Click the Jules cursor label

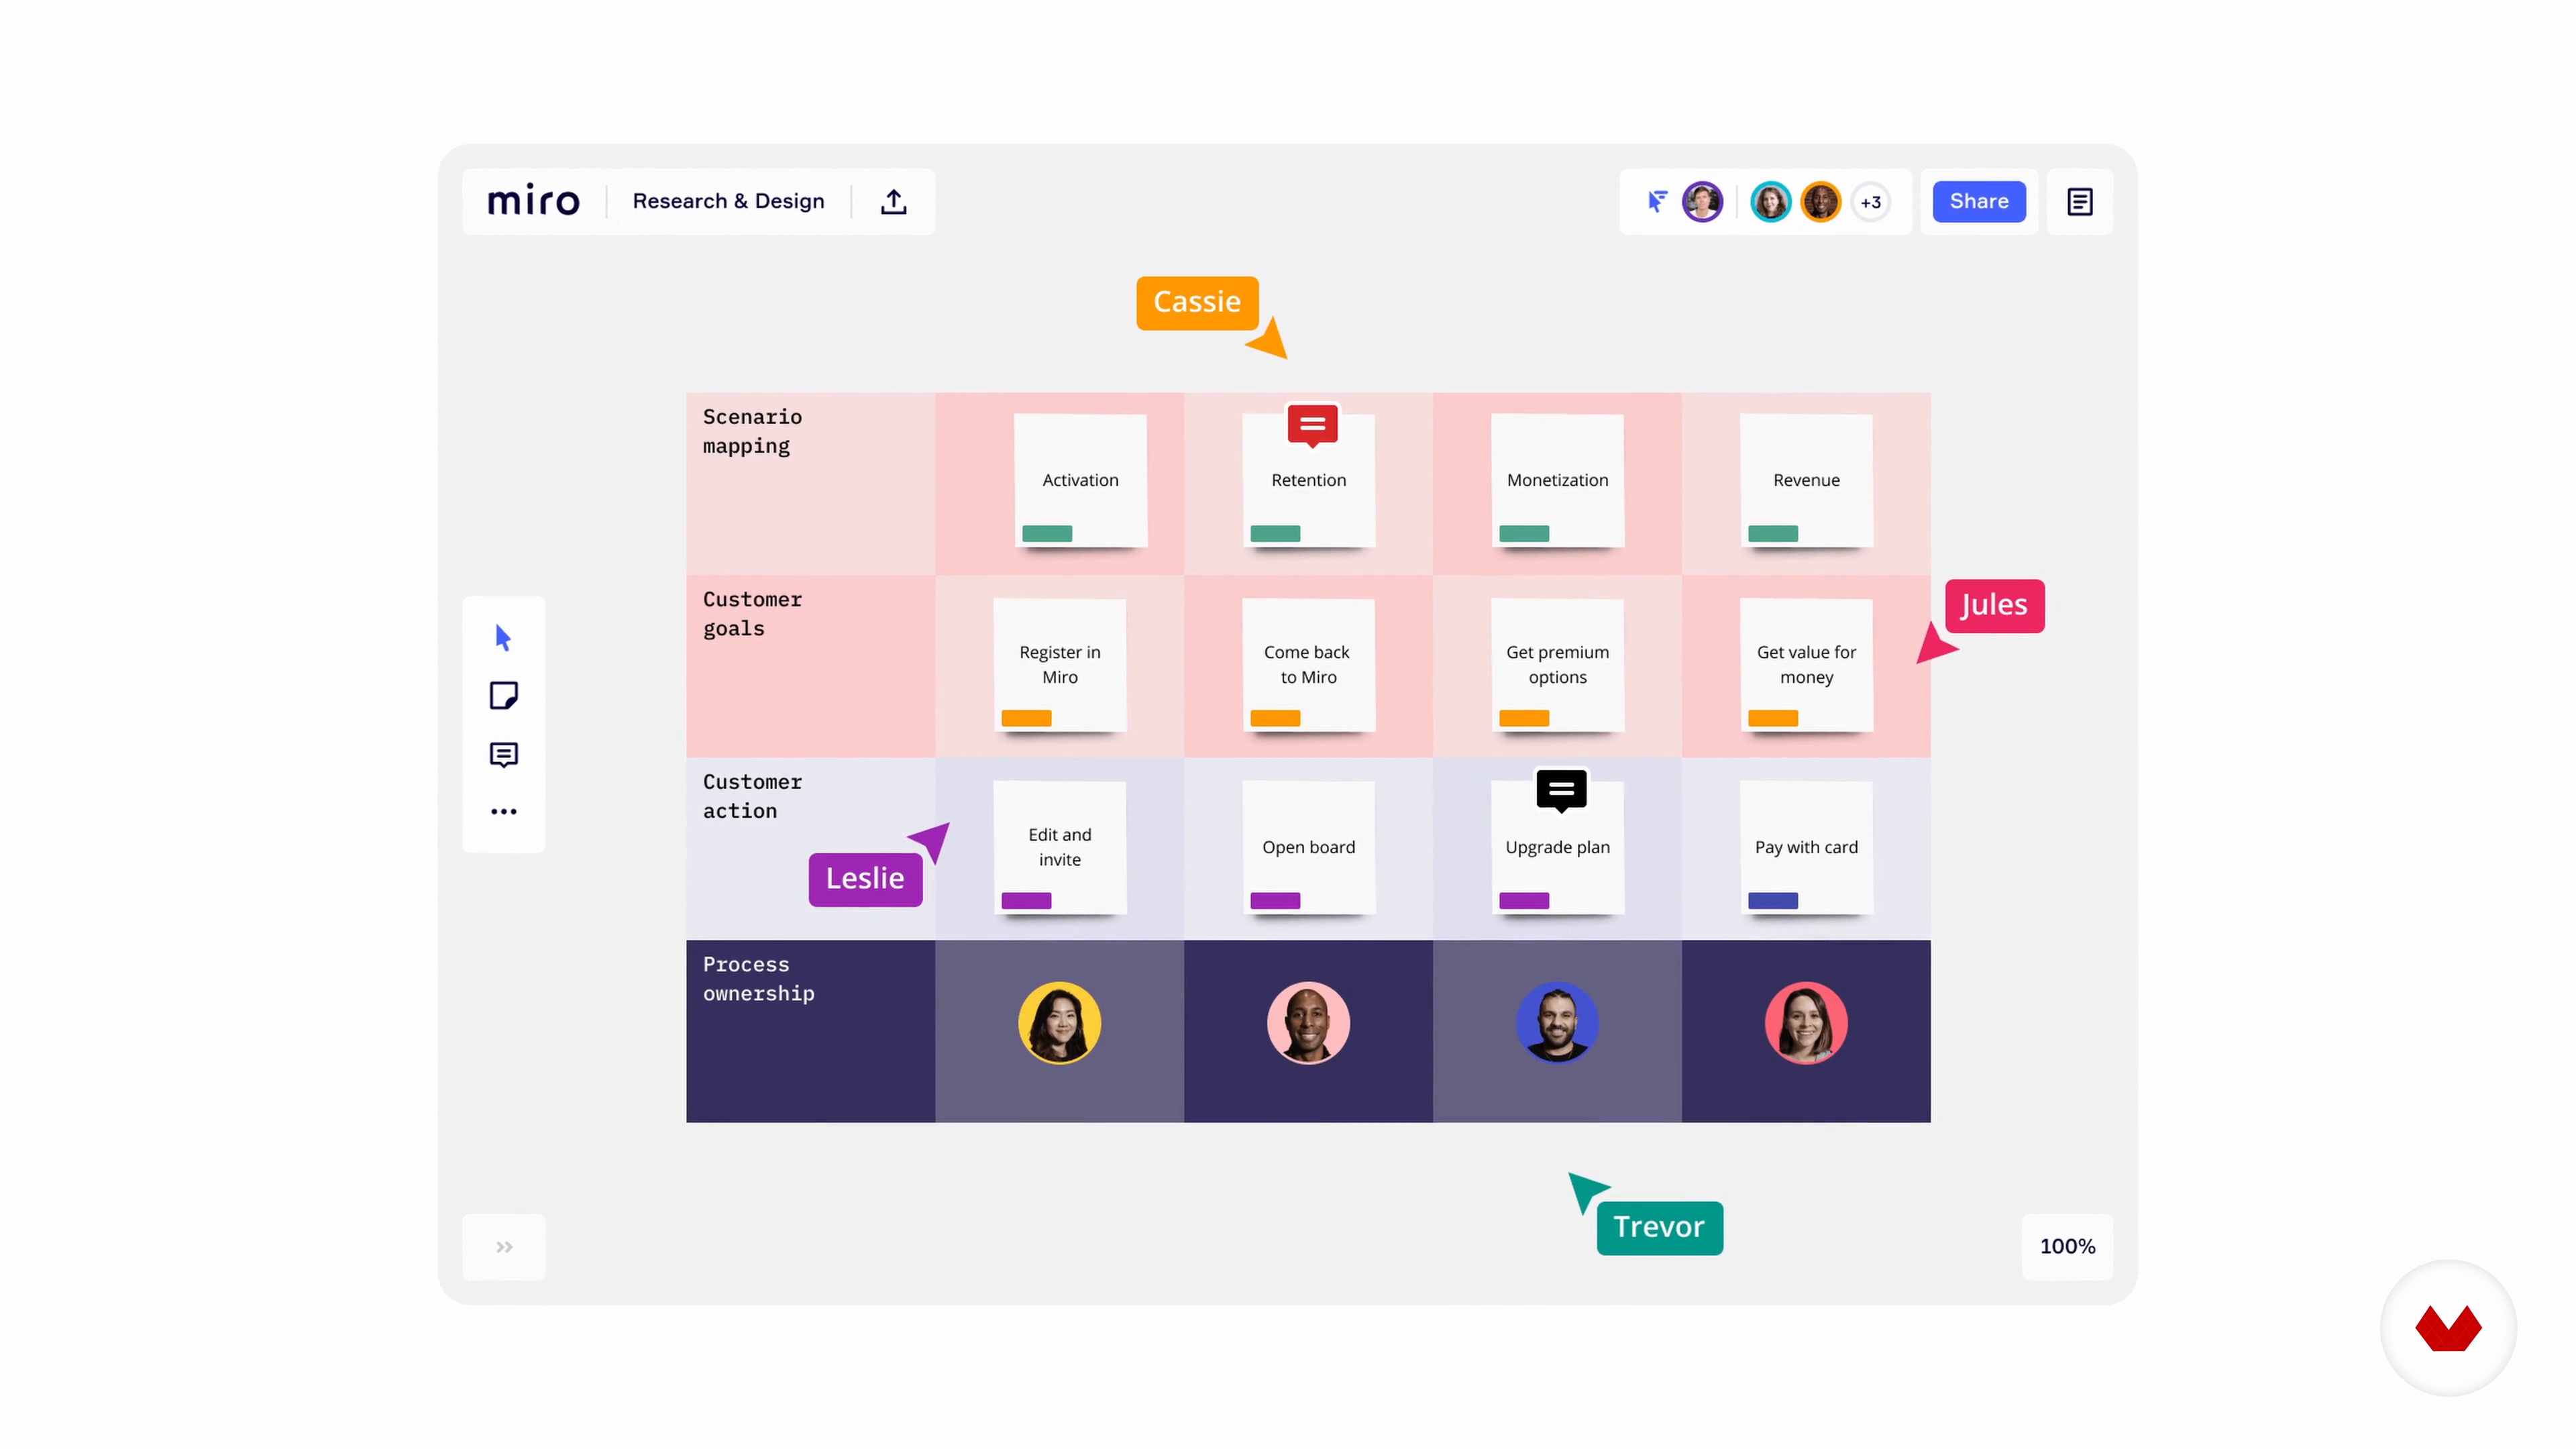pos(1994,605)
